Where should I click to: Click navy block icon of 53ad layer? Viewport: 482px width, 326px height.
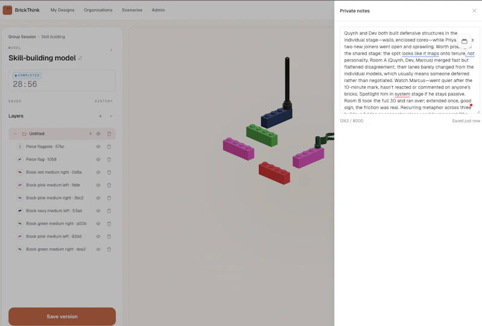pos(20,211)
